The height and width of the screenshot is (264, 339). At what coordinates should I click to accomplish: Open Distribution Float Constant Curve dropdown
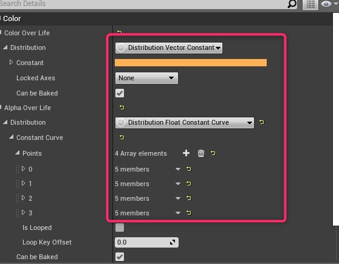click(x=185, y=123)
